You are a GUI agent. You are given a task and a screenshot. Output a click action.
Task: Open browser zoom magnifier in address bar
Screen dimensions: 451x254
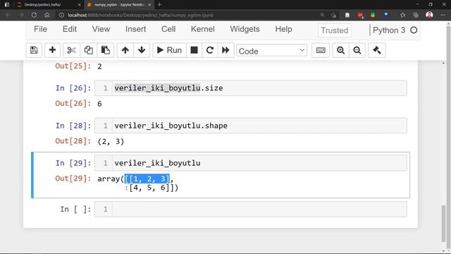coord(323,15)
